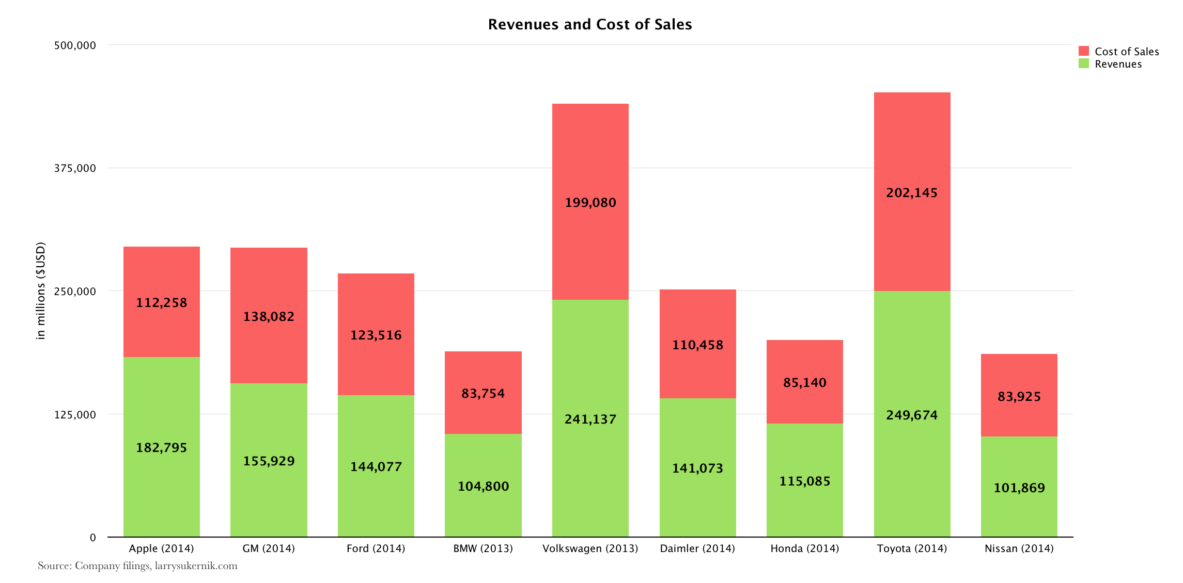Click the Honda (2014) axis label
The image size is (1183, 583).
point(805,548)
